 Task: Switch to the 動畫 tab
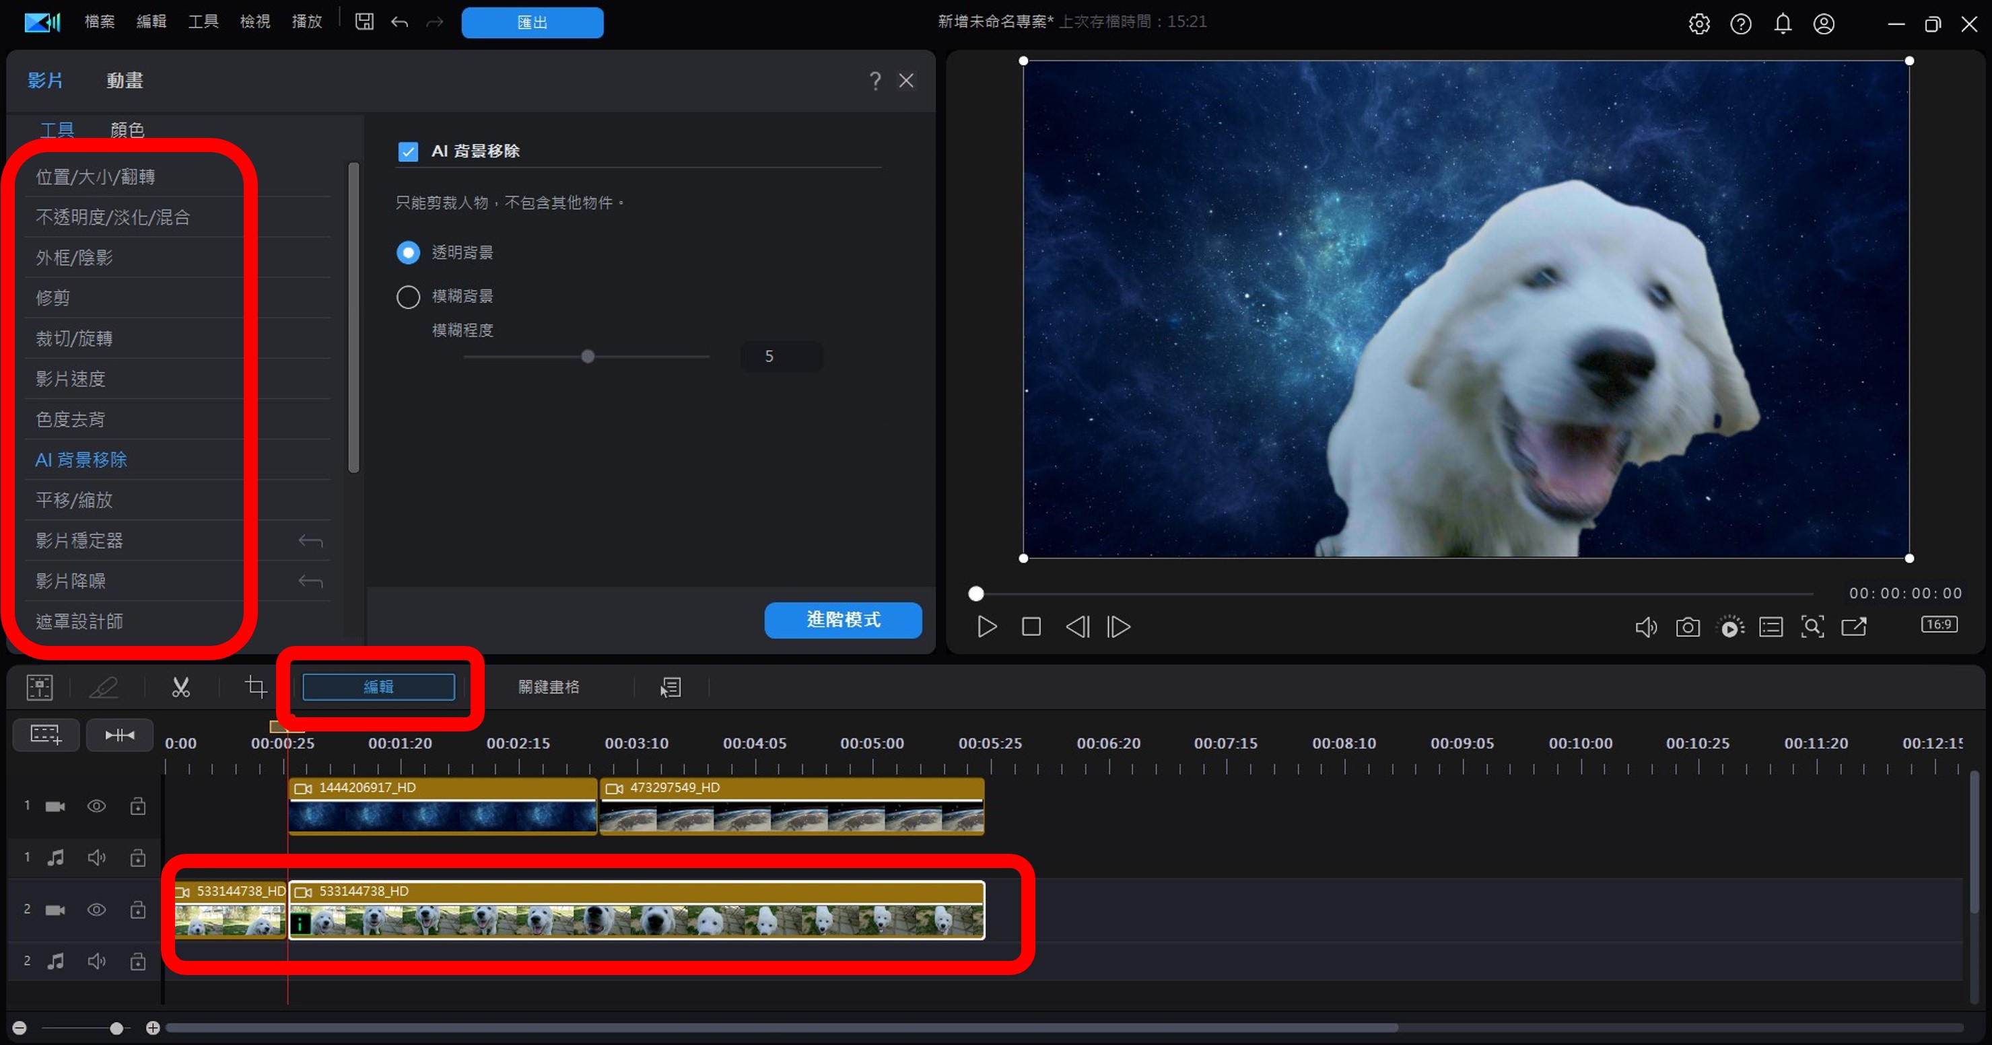[x=125, y=80]
